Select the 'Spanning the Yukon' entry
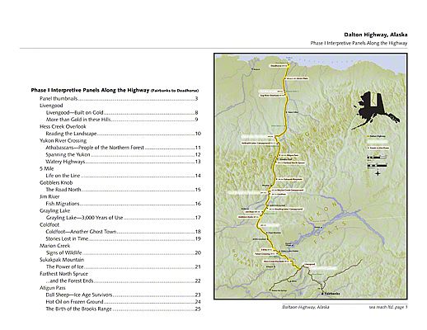This screenshot has height=330, width=427. click(x=124, y=154)
